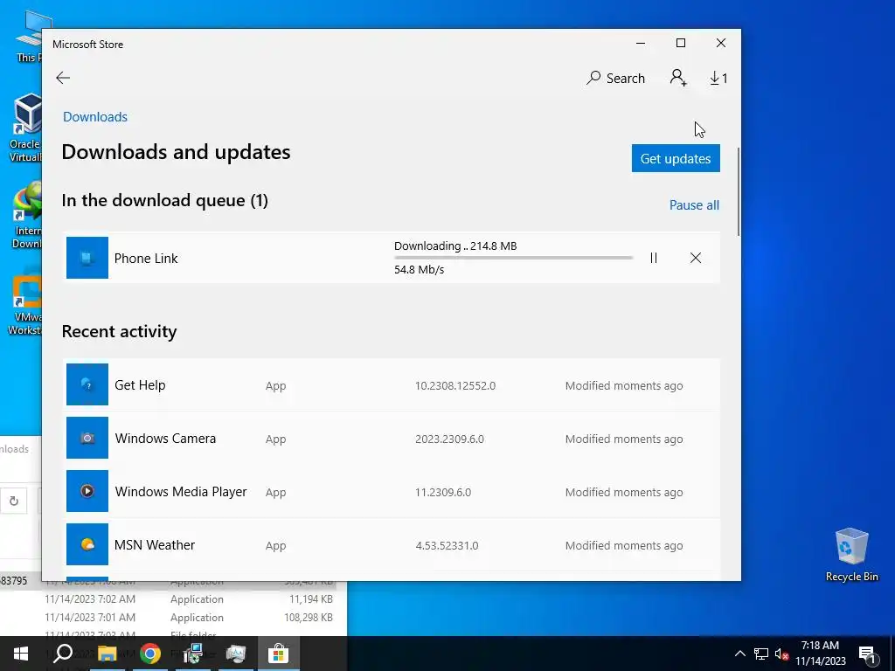This screenshot has height=671, width=895.
Task: Select the Windows Media Player name text
Action: [x=181, y=492]
